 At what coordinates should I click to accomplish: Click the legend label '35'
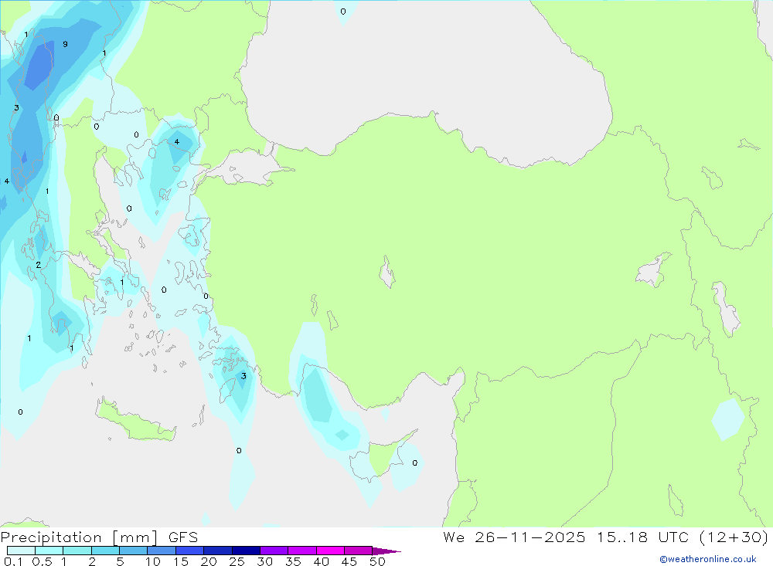click(x=293, y=561)
